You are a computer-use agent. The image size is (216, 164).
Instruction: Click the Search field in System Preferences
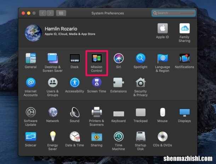click(174, 13)
